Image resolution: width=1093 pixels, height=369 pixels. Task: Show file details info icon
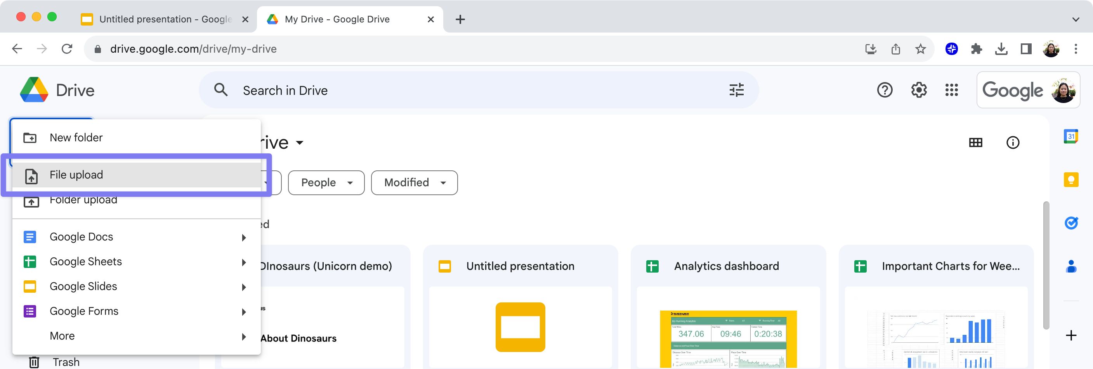click(1012, 142)
